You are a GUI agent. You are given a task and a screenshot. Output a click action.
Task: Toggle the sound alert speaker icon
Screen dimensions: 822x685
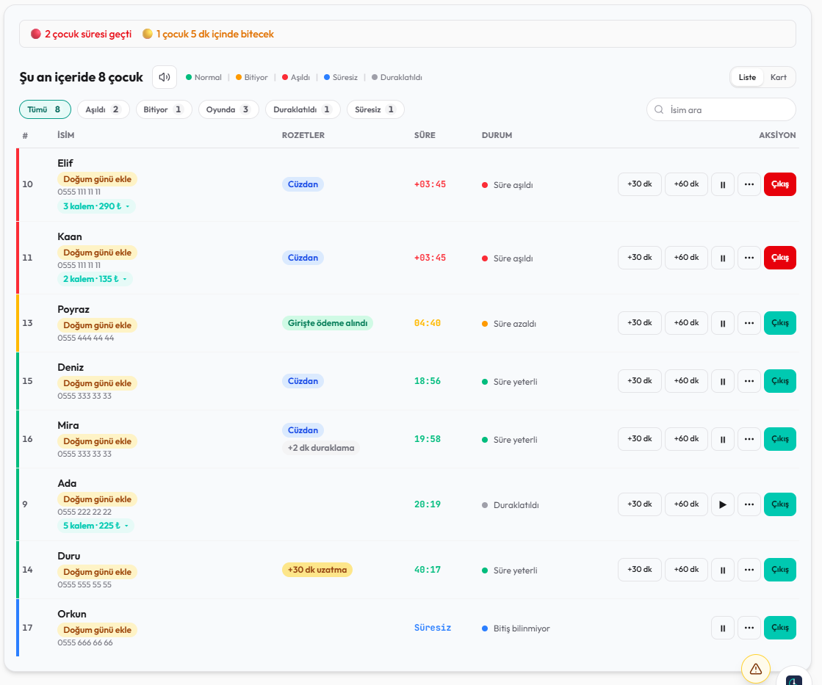(x=165, y=77)
